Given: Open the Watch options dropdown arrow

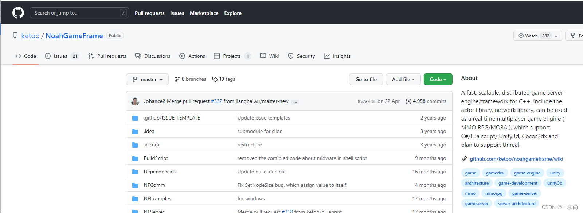Looking at the screenshot, I should click(x=556, y=36).
